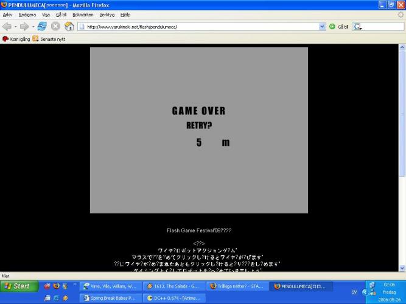Open the Windows Start menu
Image resolution: width=406 pixels, height=304 pixels.
(18, 286)
